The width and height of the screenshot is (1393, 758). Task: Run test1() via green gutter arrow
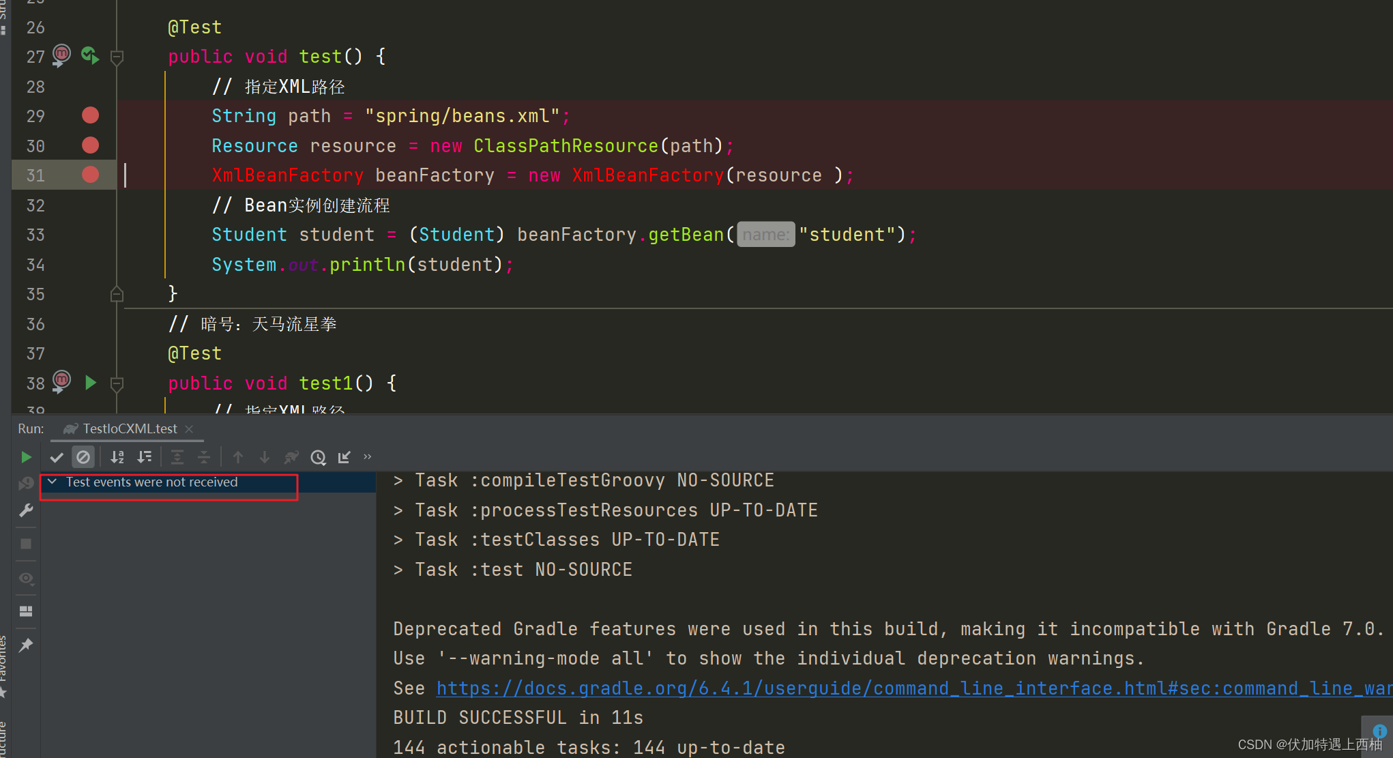pyautogui.click(x=91, y=383)
